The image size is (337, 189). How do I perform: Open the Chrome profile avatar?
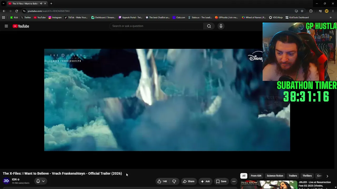[327, 11]
